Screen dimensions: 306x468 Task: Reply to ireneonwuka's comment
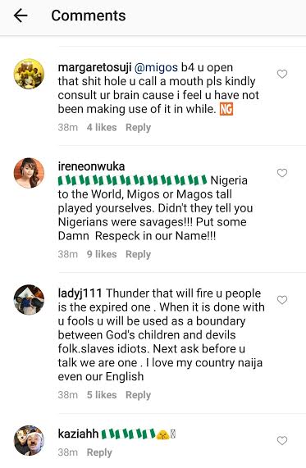[138, 254]
